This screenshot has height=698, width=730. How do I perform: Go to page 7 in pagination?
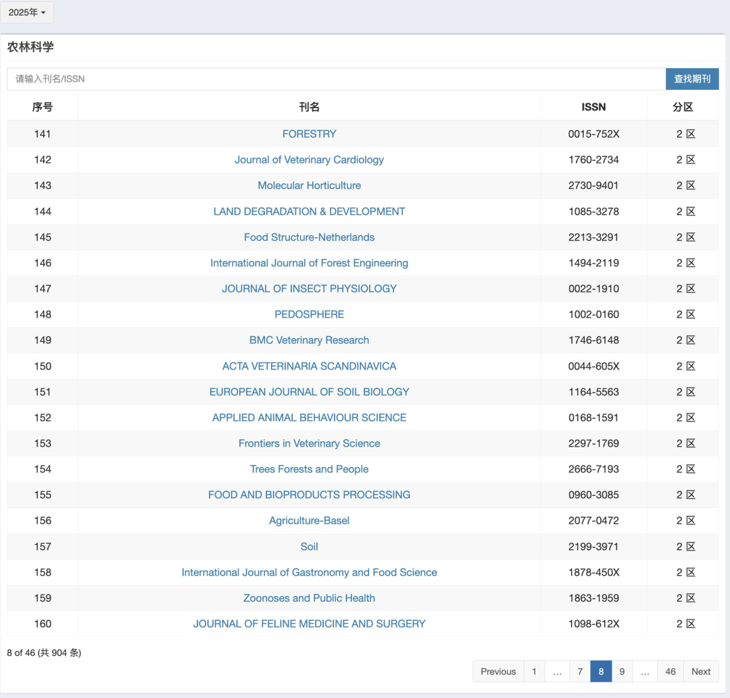(x=580, y=672)
